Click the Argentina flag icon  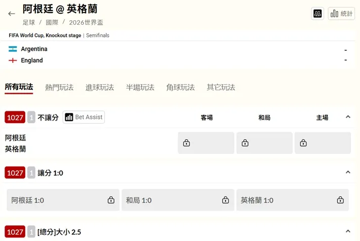pos(13,49)
